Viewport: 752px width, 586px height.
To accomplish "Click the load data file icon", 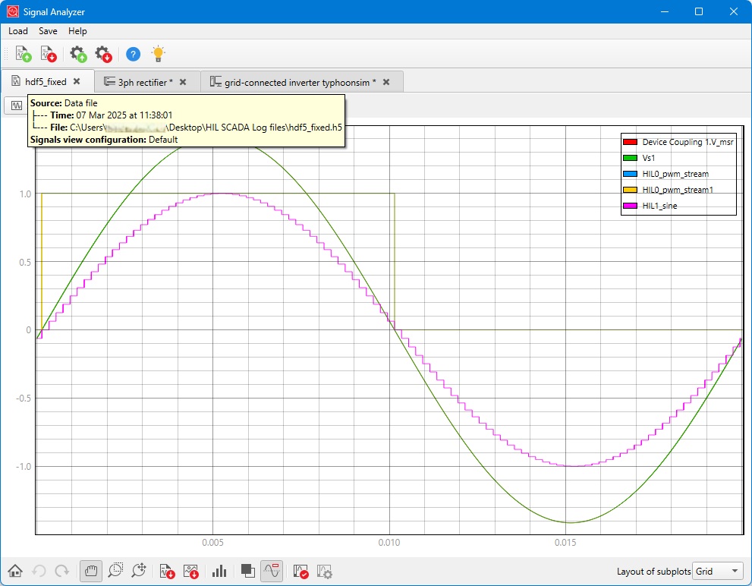I will [x=23, y=54].
